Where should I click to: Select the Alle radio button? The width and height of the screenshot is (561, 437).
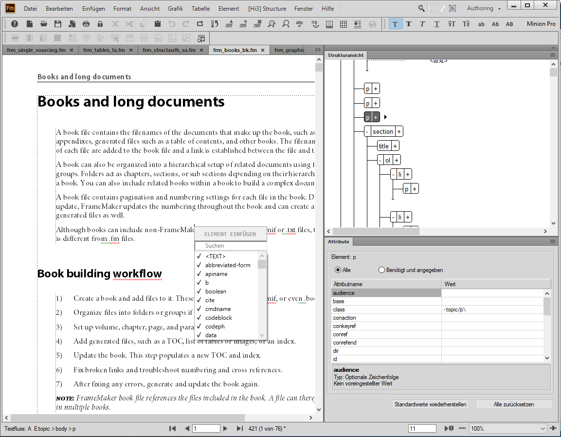click(338, 270)
